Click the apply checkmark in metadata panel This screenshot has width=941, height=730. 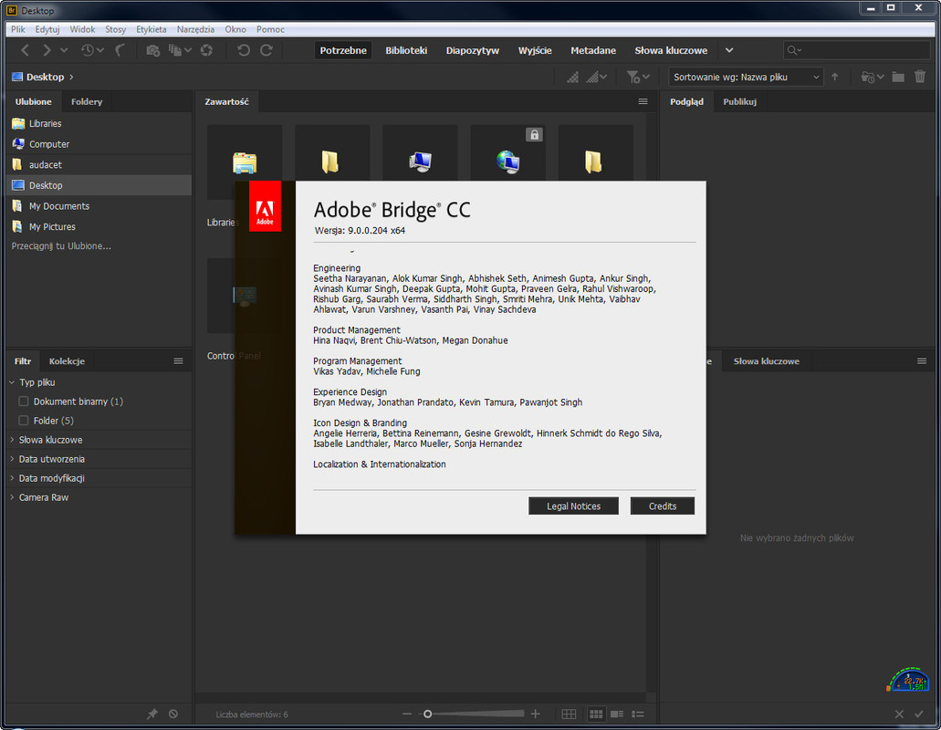point(919,714)
